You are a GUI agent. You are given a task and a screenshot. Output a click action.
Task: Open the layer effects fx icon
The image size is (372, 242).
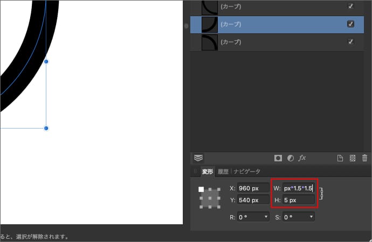coord(302,158)
